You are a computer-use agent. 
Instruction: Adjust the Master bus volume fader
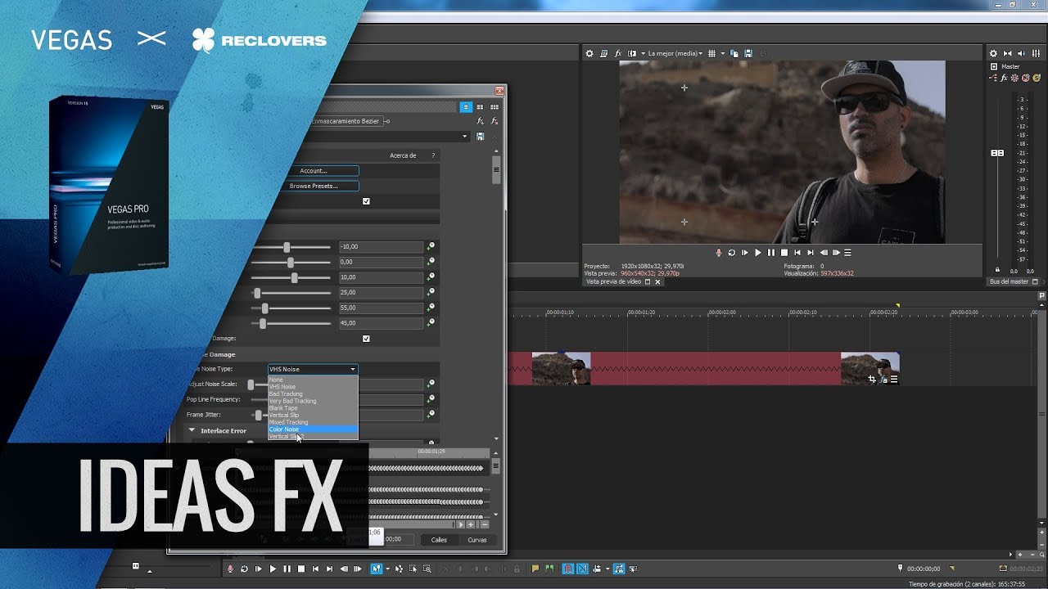click(x=997, y=153)
